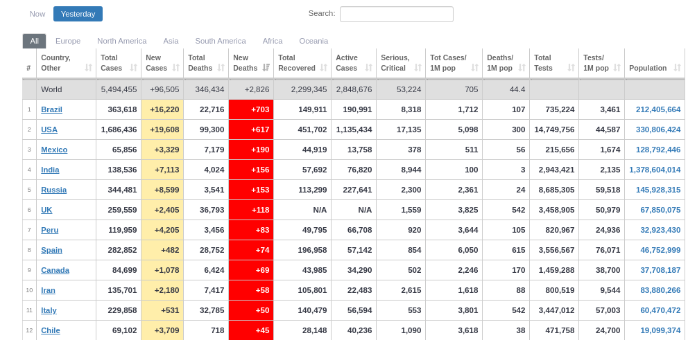The height and width of the screenshot is (340, 688).
Task: Click Brazil's red New Deaths cell +703
Action: (x=251, y=109)
